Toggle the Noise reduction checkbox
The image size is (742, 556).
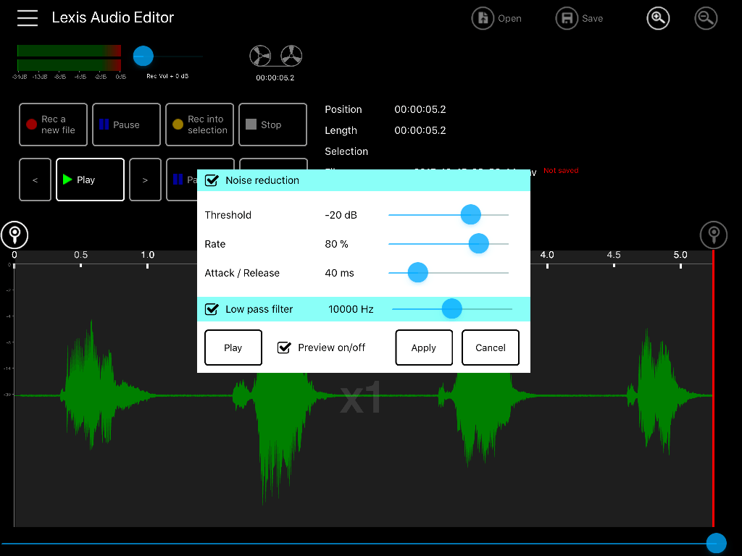(212, 180)
